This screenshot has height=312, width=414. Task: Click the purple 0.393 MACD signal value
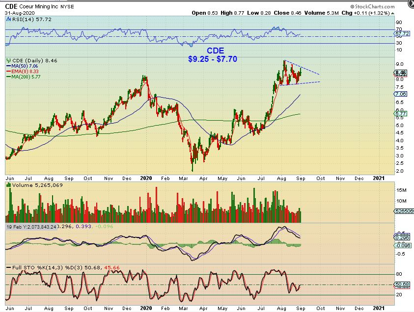coord(83,227)
